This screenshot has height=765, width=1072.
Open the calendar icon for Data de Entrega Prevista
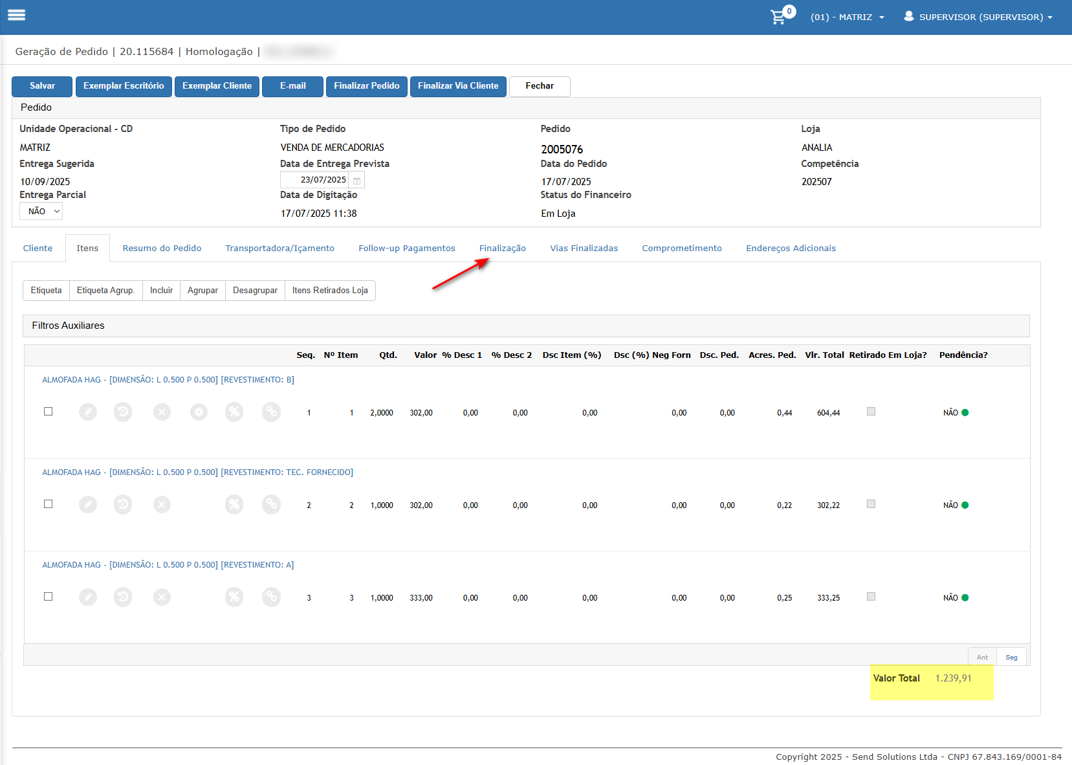pyautogui.click(x=356, y=181)
